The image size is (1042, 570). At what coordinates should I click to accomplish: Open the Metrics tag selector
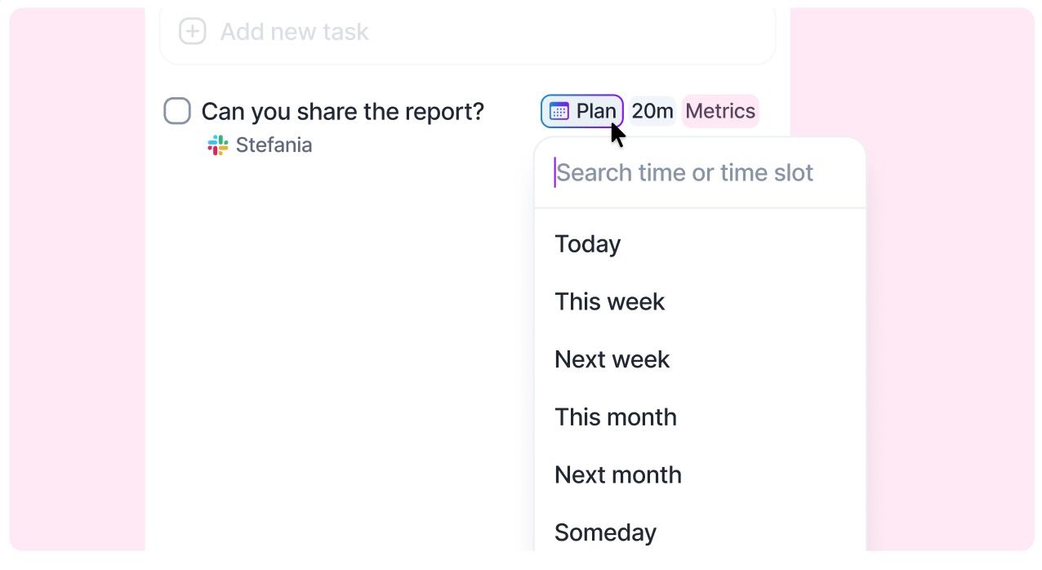click(720, 111)
